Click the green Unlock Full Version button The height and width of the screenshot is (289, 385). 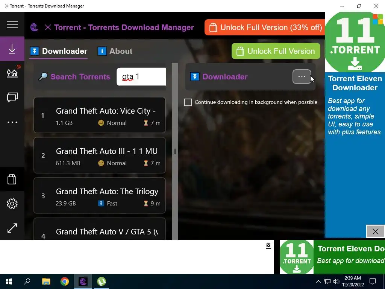point(276,51)
